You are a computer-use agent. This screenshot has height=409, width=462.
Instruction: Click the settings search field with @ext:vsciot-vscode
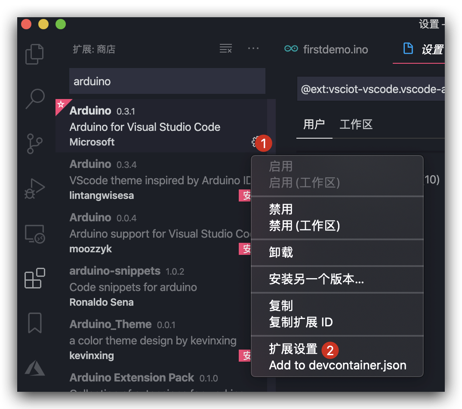click(371, 89)
